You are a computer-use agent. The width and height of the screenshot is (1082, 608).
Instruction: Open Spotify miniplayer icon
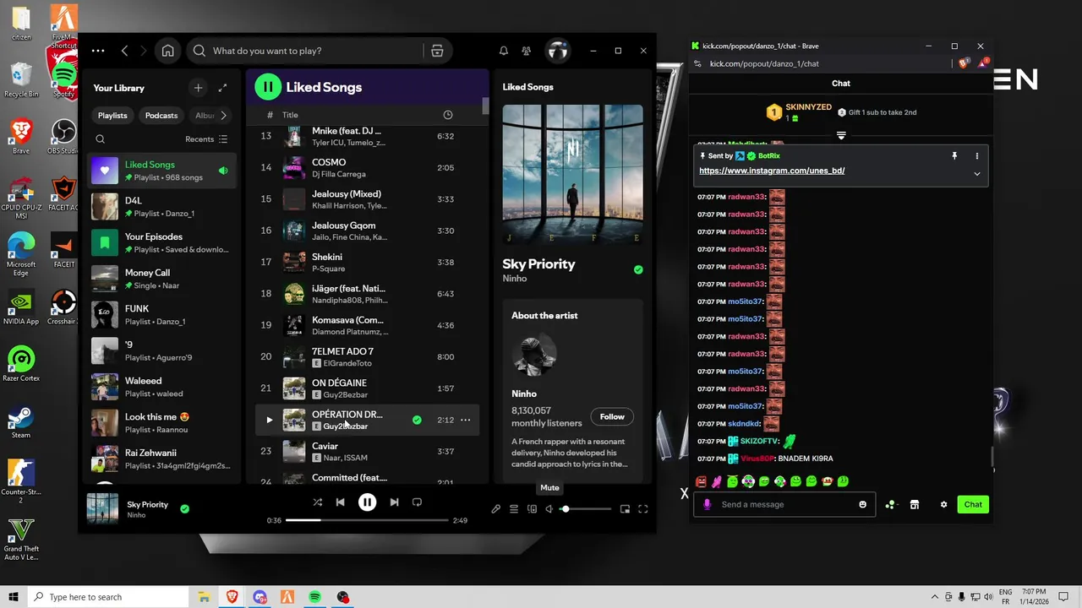[x=625, y=509]
